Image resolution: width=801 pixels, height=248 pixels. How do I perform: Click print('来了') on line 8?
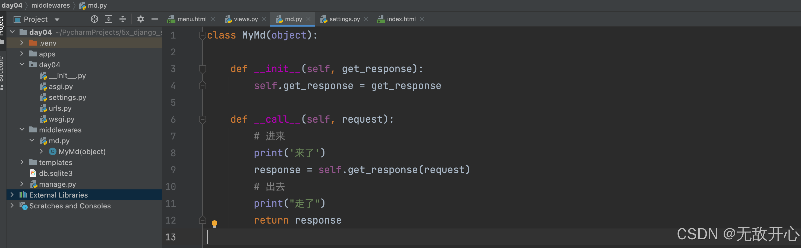pyautogui.click(x=289, y=152)
